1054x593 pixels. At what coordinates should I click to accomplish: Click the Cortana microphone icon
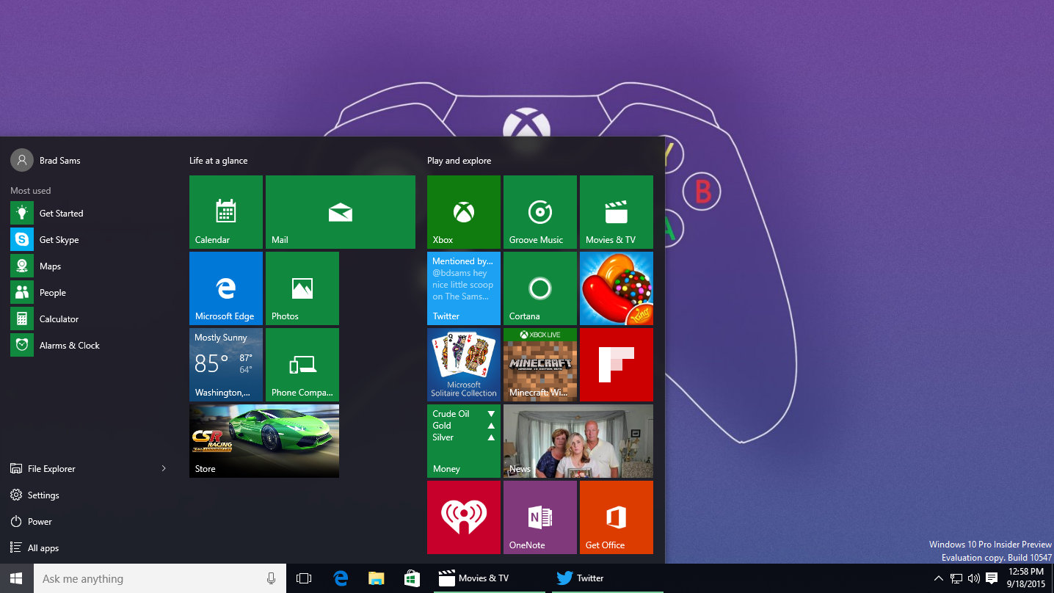[272, 578]
